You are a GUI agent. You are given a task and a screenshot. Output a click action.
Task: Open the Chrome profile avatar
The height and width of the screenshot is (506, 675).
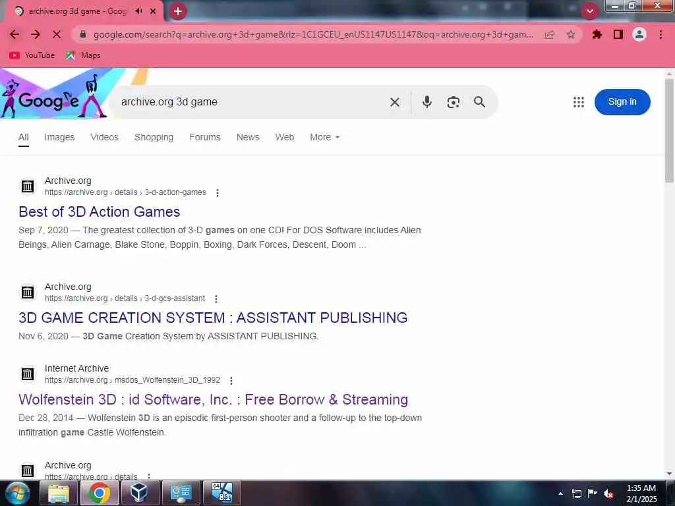point(639,34)
